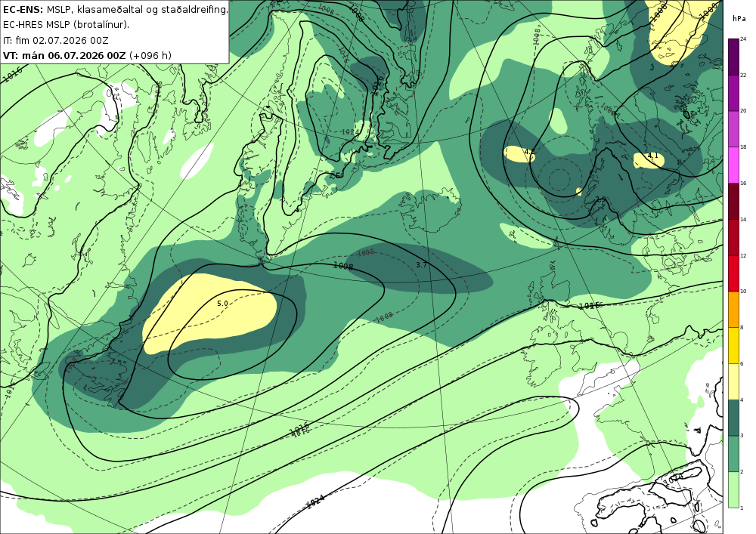Select the gold 6-8 hPa legend band
Image resolution: width=756 pixels, height=534 pixels.
tap(733, 346)
